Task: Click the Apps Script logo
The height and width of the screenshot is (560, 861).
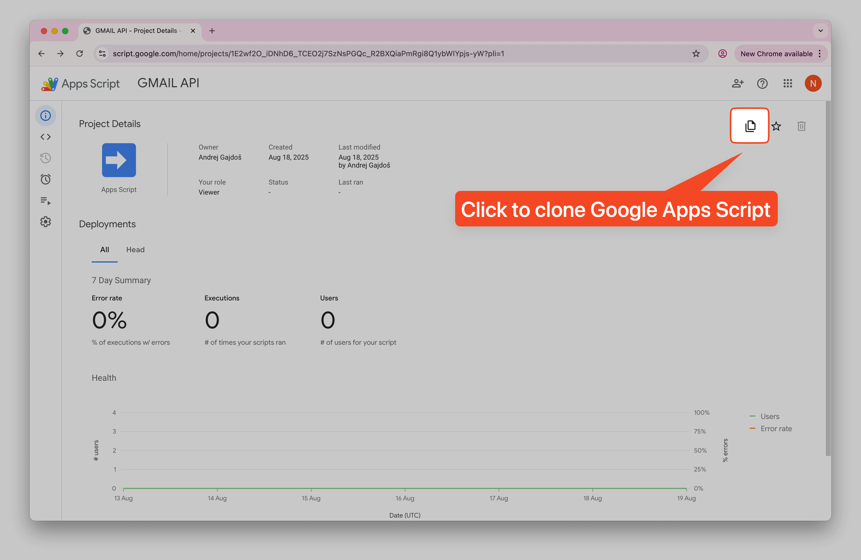Action: (80, 84)
